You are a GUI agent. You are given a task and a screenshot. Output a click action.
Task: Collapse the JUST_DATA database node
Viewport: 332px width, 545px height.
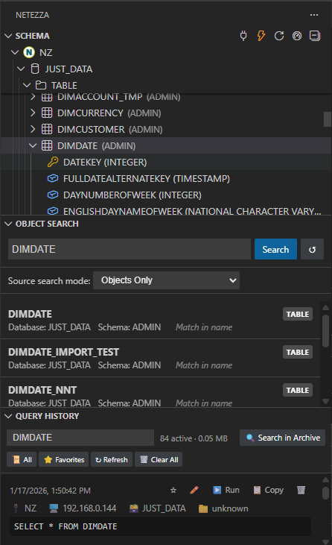point(21,69)
